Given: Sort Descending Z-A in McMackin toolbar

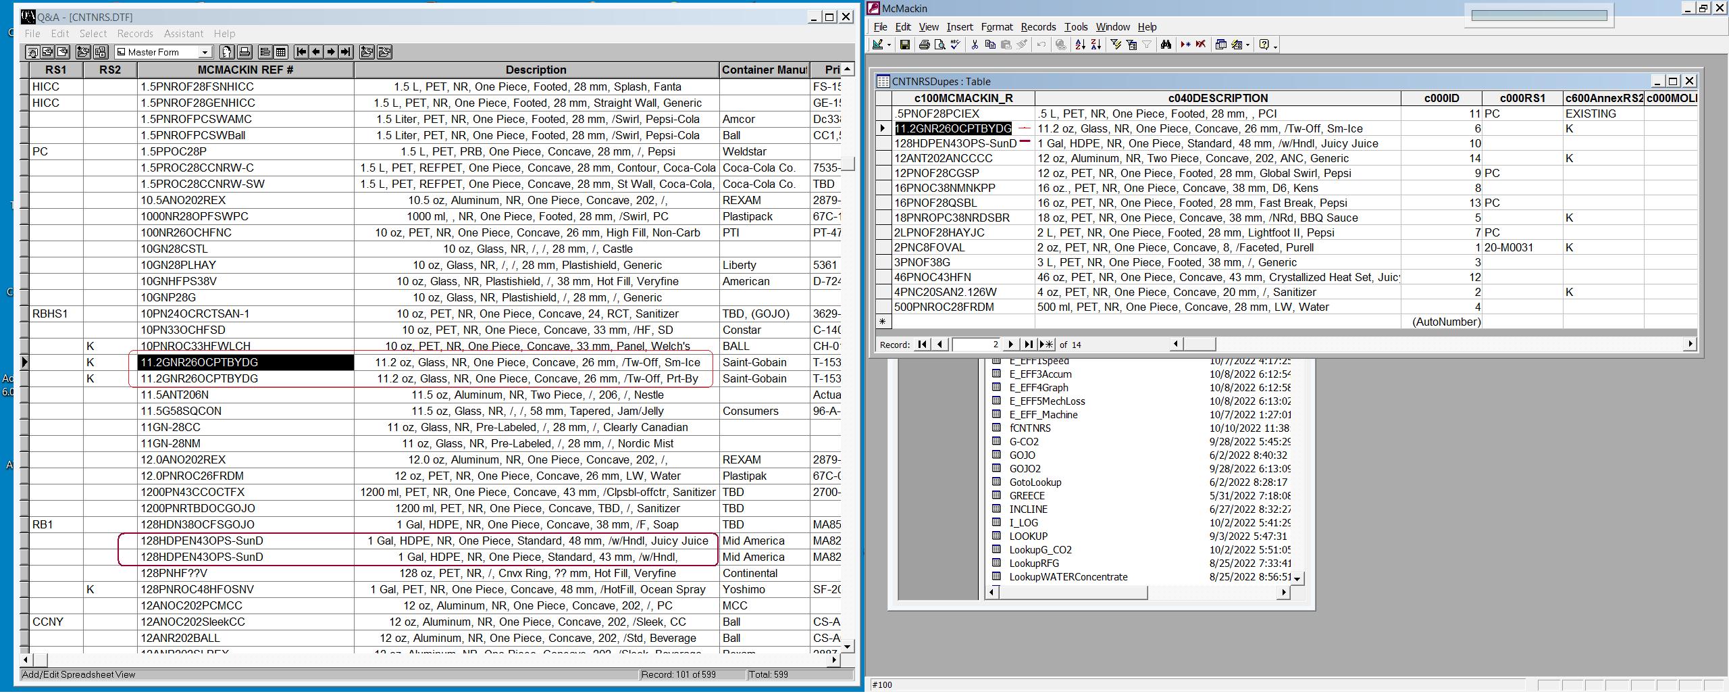Looking at the screenshot, I should (x=1096, y=45).
